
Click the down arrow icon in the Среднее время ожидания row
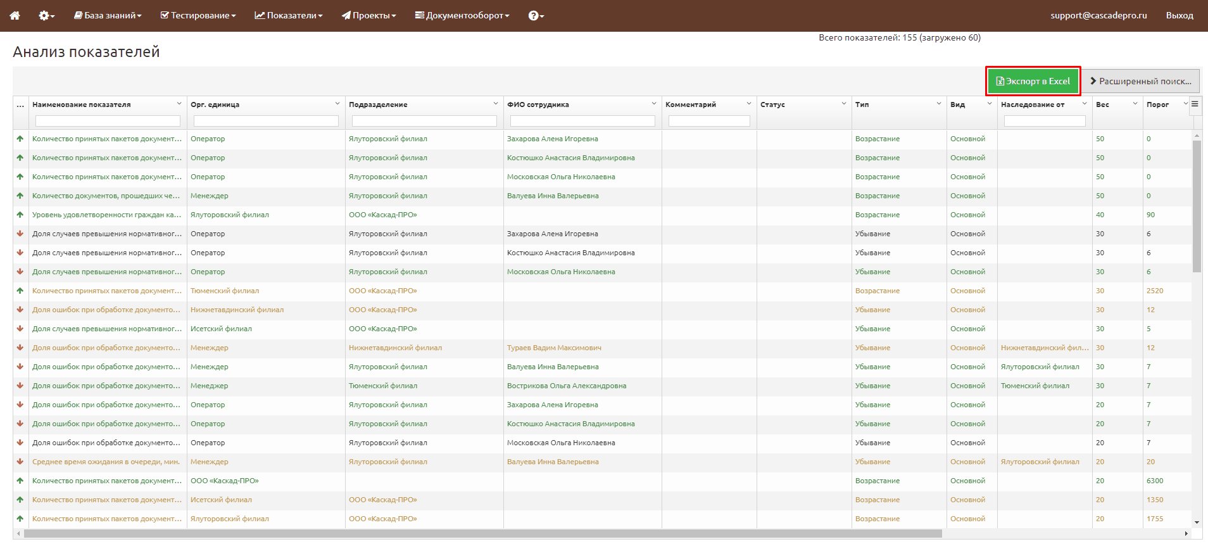click(x=20, y=462)
